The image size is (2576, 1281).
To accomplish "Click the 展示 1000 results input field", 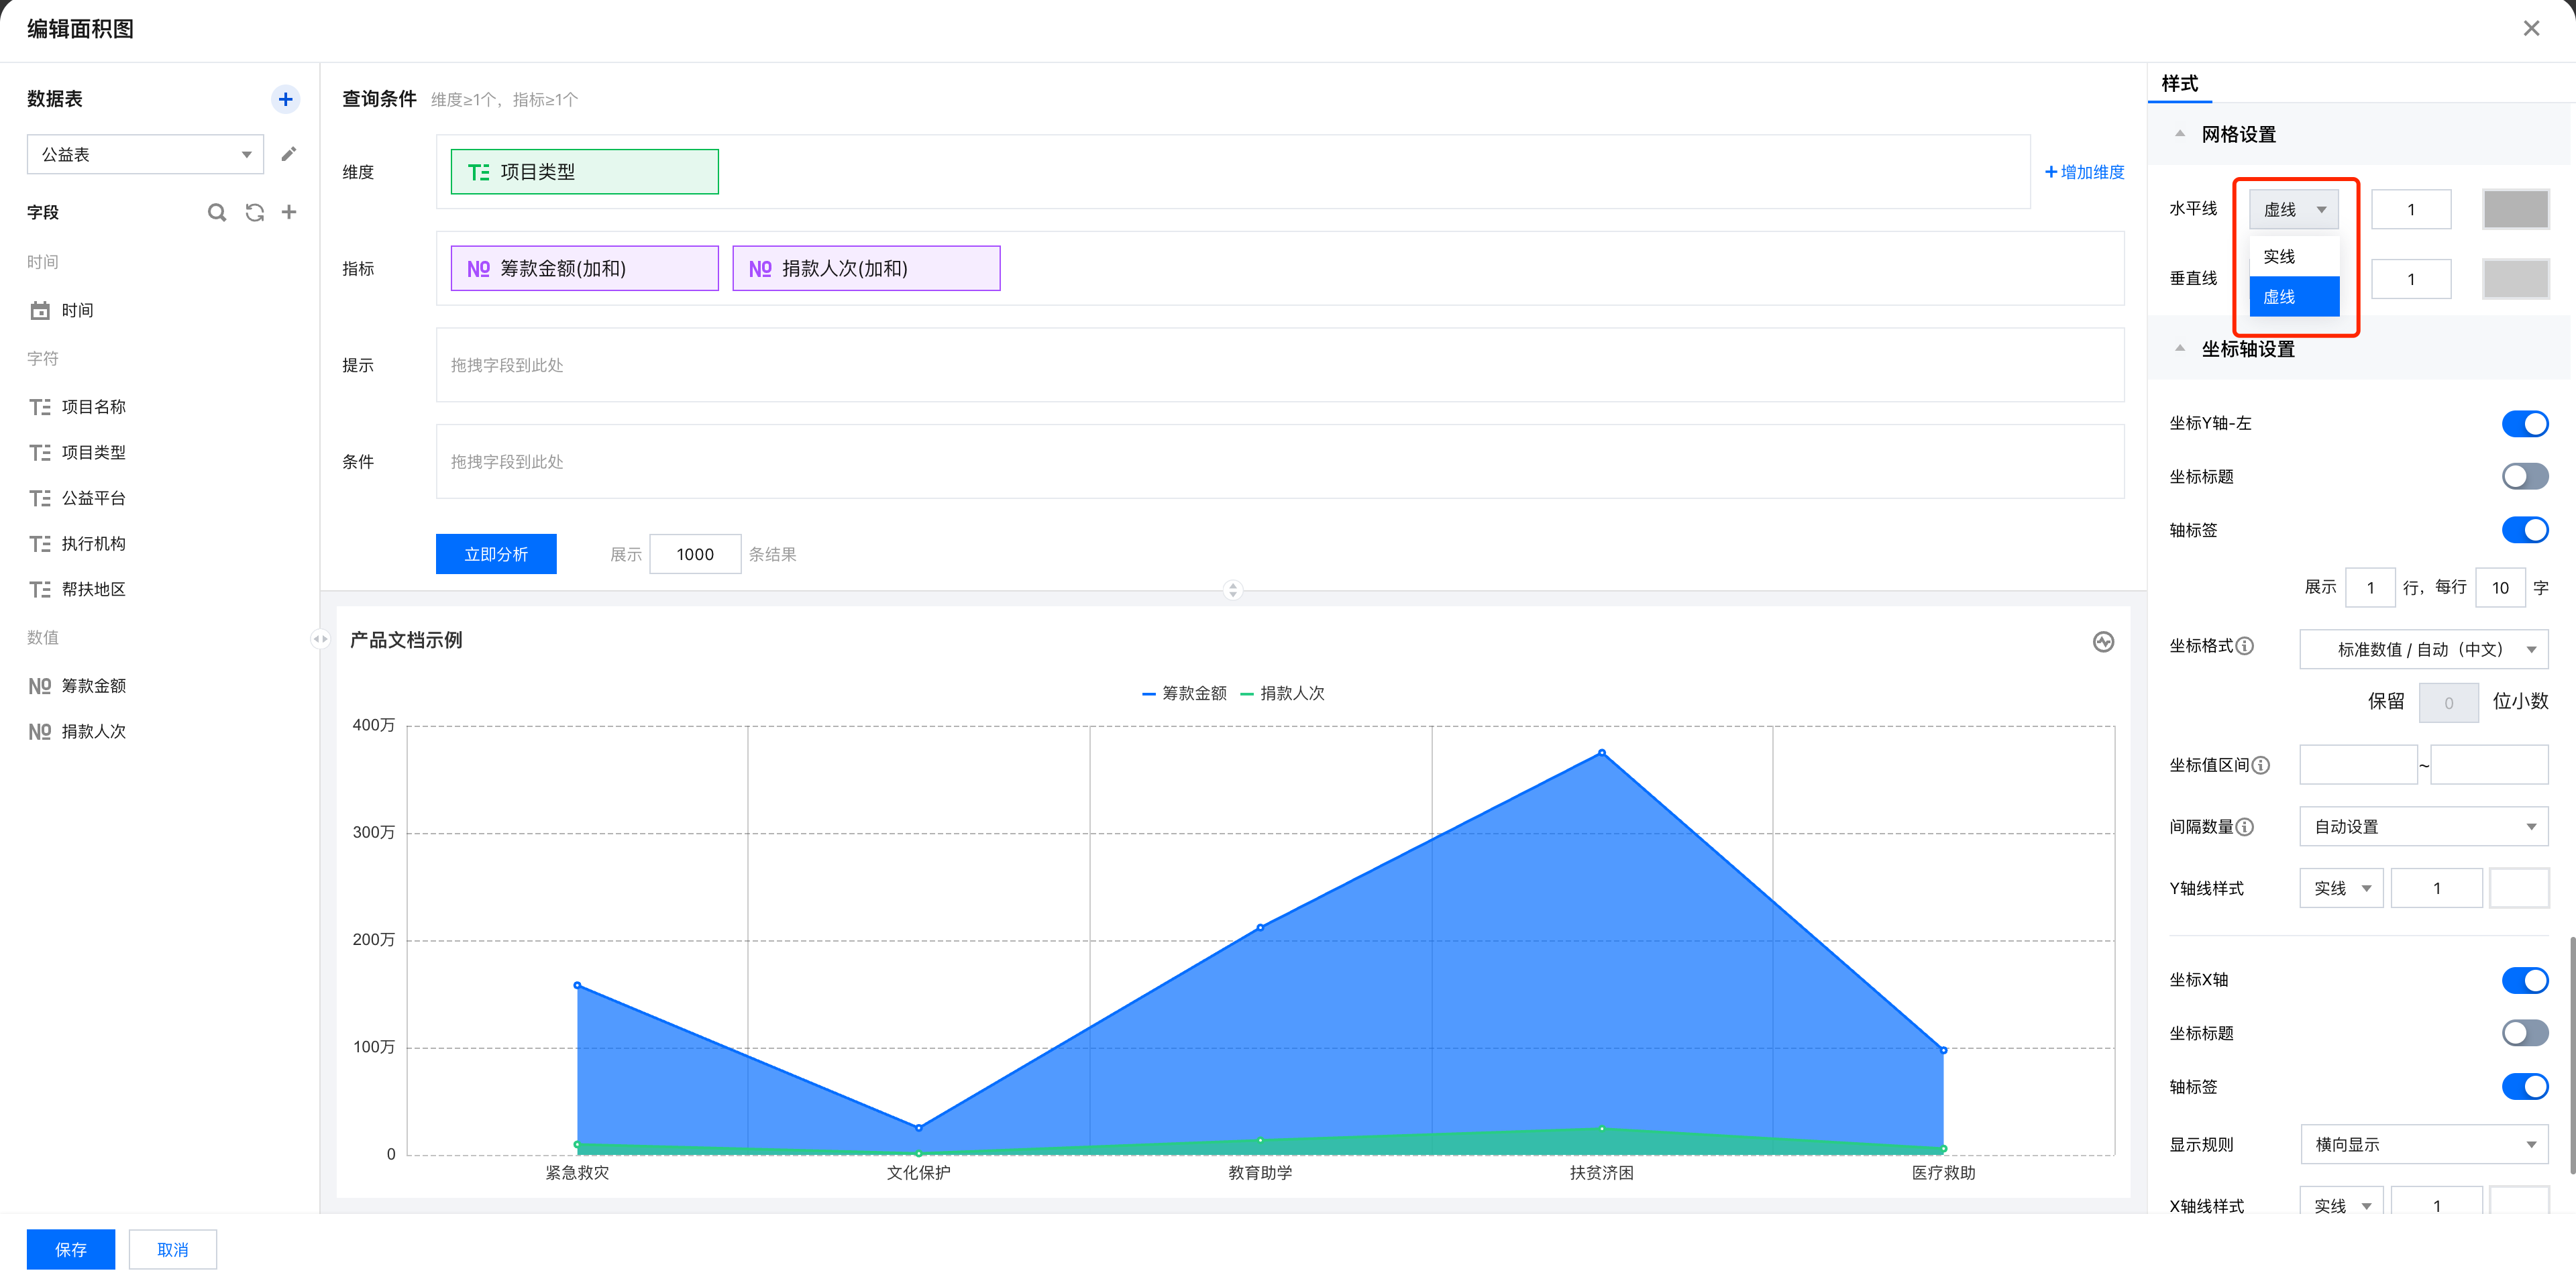I will [x=695, y=554].
